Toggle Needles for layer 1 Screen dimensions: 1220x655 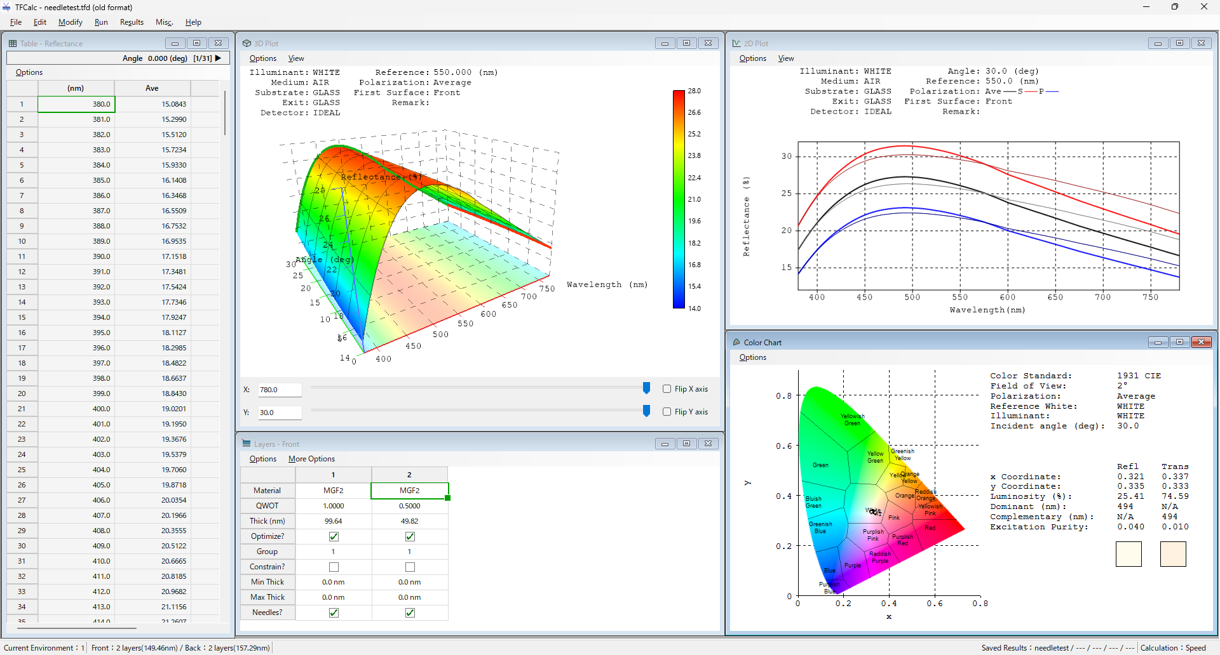[334, 612]
